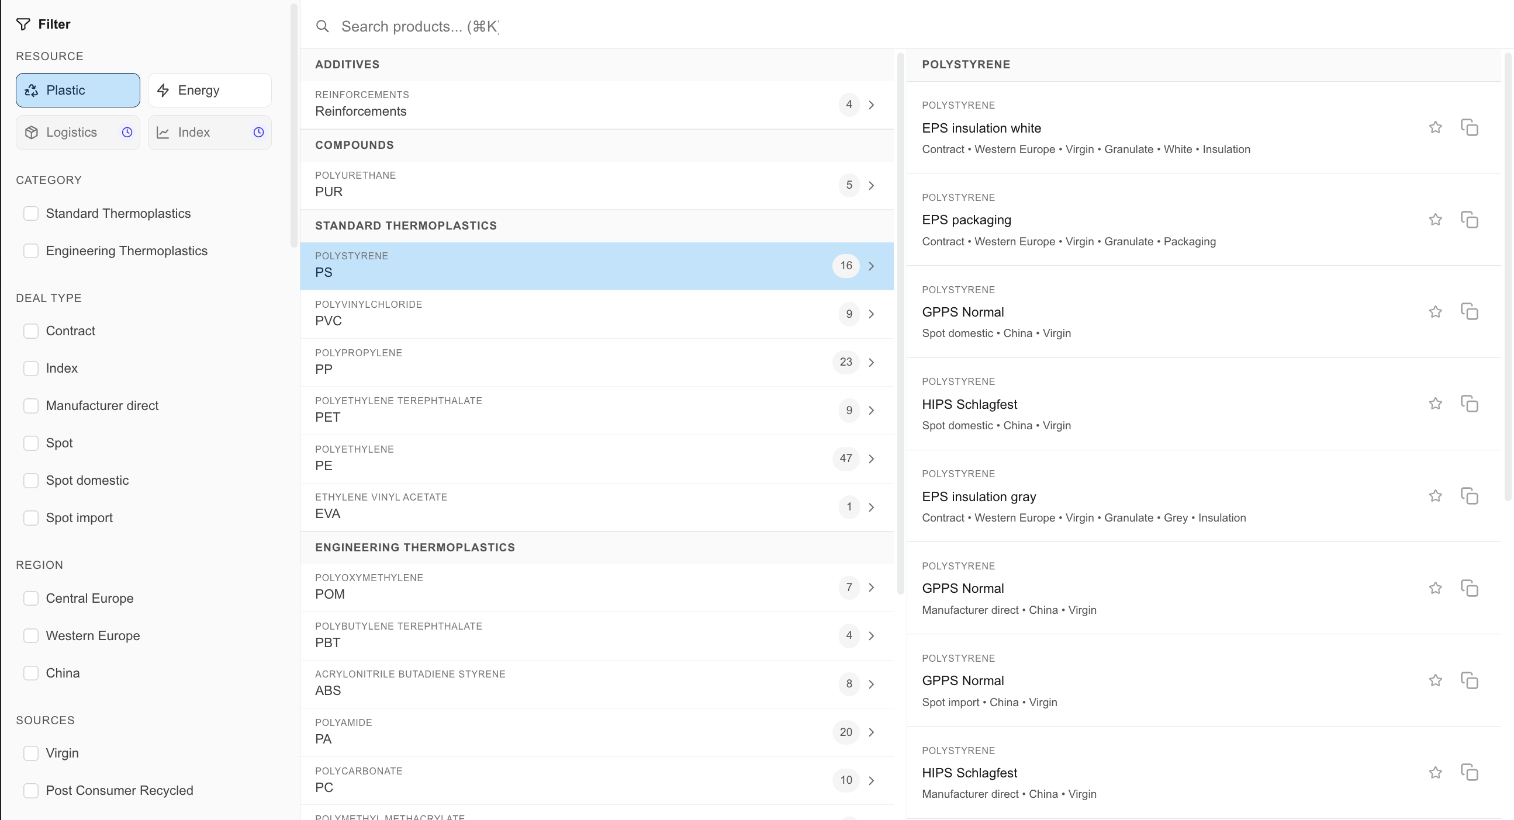The height and width of the screenshot is (820, 1514).
Task: Click the clock icon on Logistics
Action: pyautogui.click(x=127, y=132)
